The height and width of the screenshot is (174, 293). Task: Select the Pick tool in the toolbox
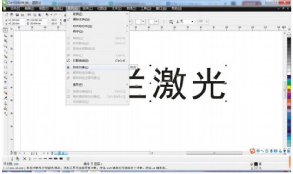(5, 30)
